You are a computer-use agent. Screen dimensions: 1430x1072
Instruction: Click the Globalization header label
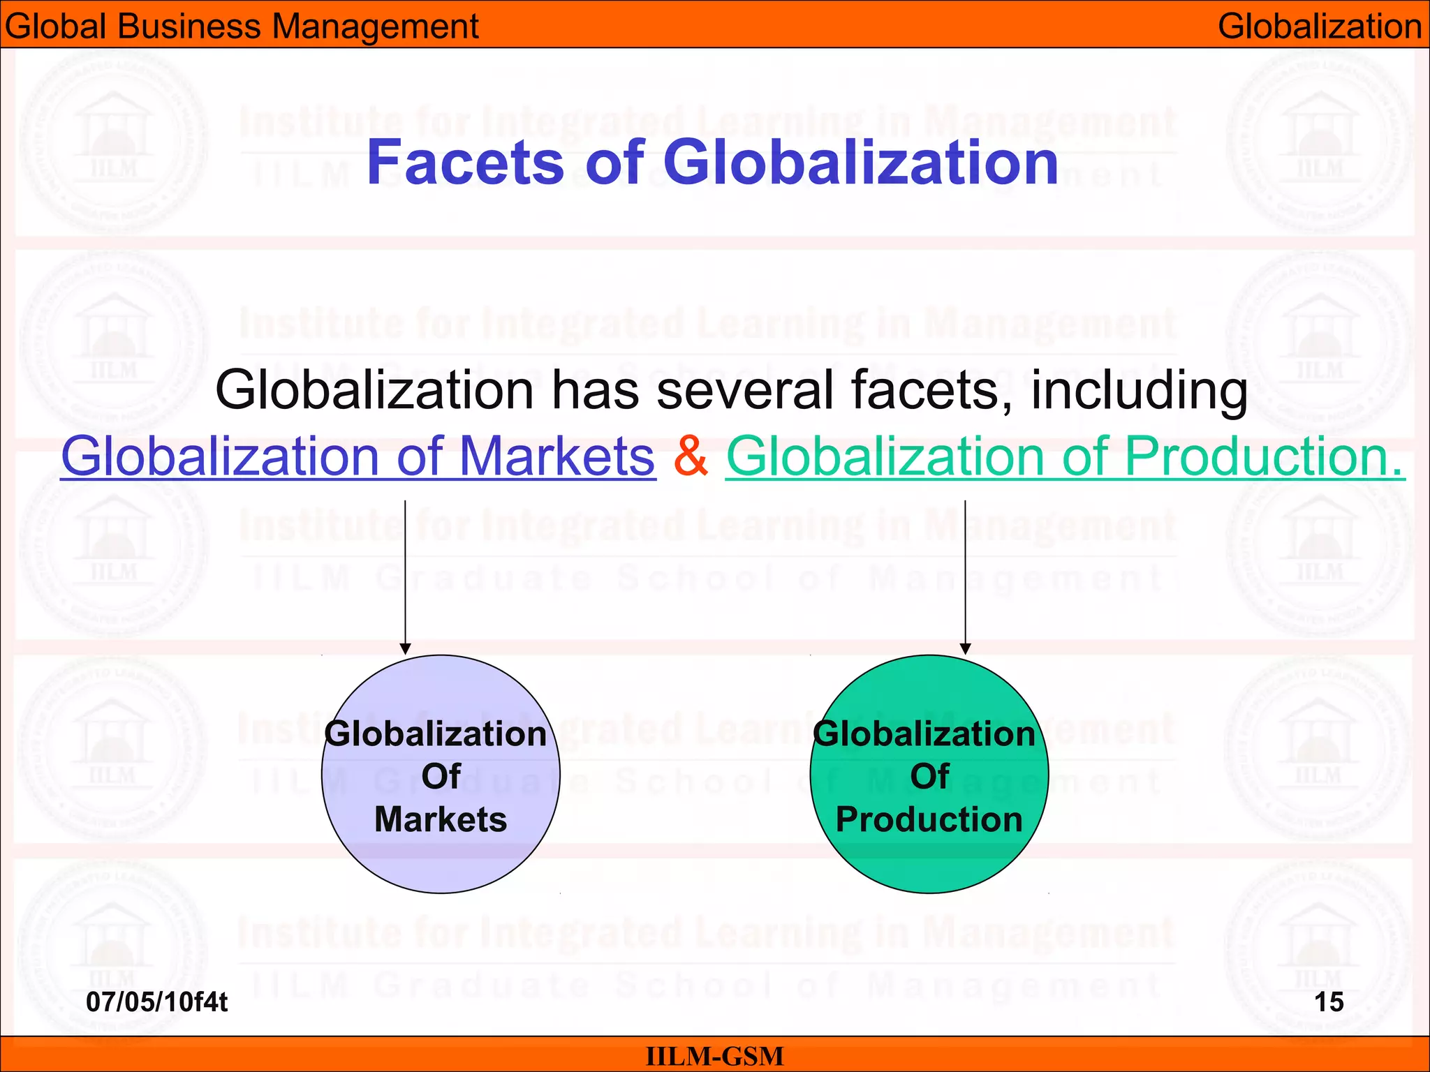tap(1320, 26)
